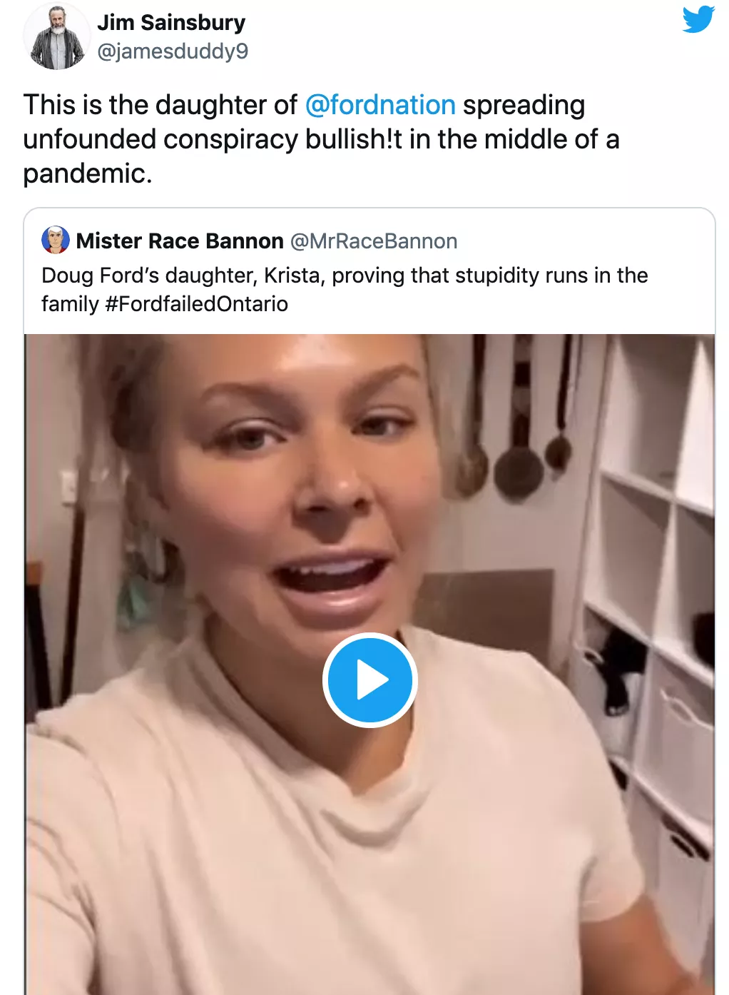
Task: Click the #FordfailedOntario hashtag
Action: click(197, 304)
